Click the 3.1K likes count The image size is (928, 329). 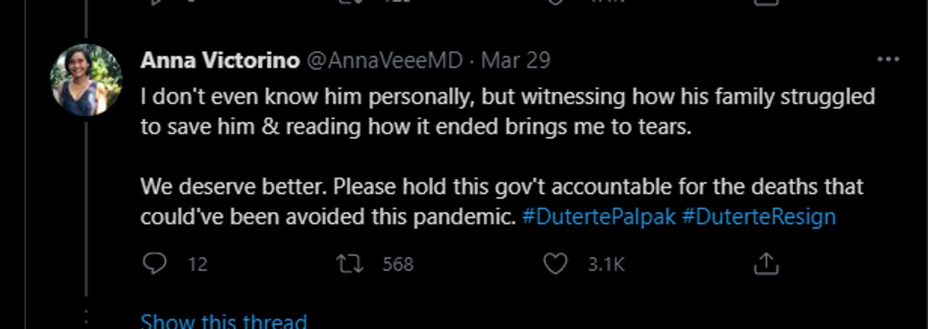pyautogui.click(x=606, y=265)
